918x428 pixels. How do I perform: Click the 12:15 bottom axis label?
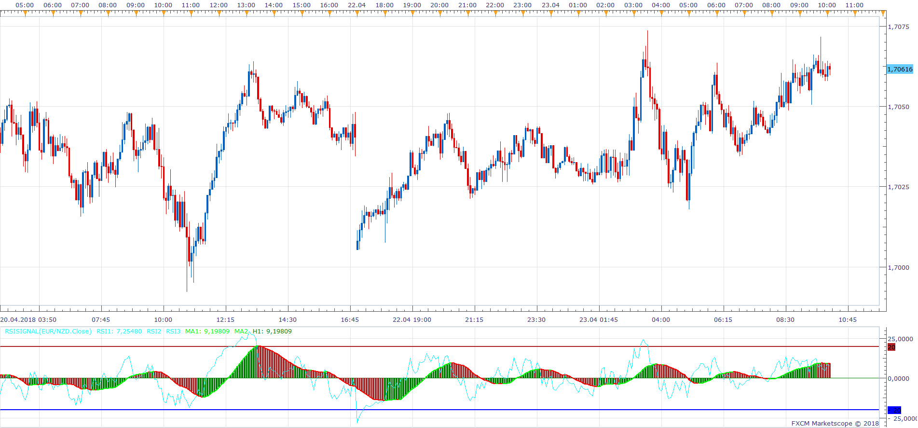(x=225, y=320)
